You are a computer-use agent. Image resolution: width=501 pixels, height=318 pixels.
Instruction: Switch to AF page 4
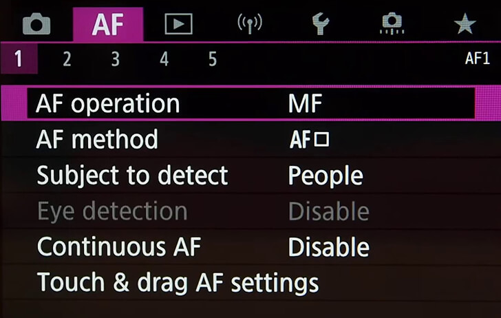coord(164,59)
